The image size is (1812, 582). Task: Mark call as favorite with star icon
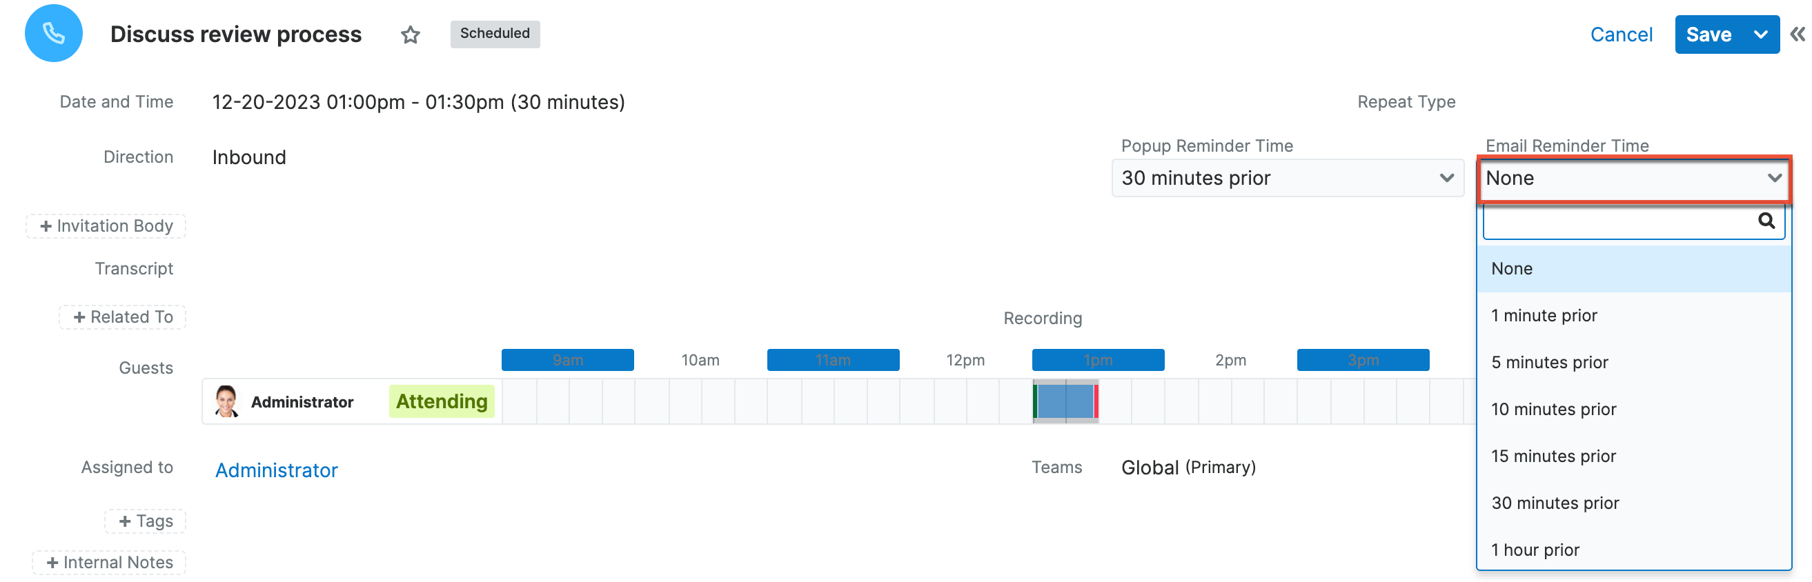pos(410,34)
